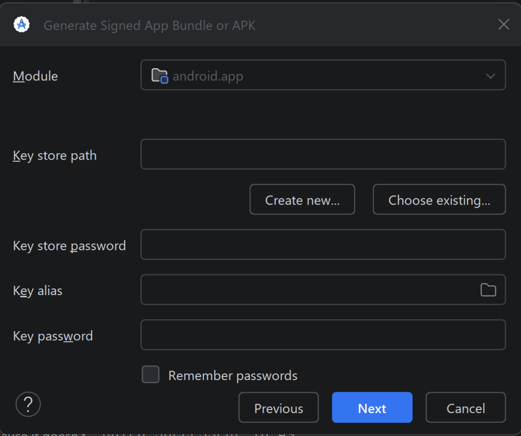Go back with the Previous button
521x436 pixels.
click(278, 408)
